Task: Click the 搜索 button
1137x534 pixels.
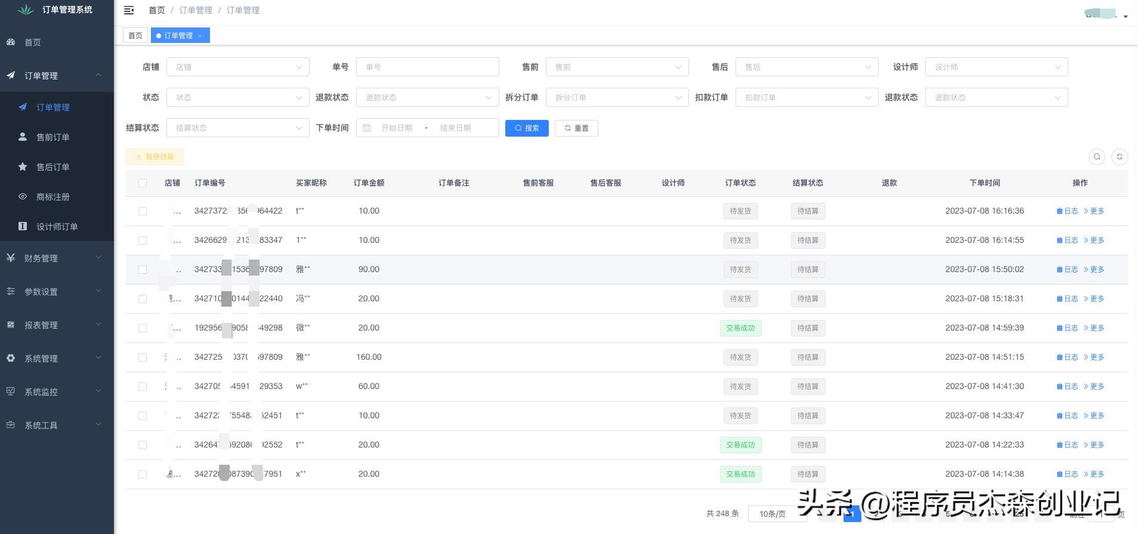Action: click(527, 128)
